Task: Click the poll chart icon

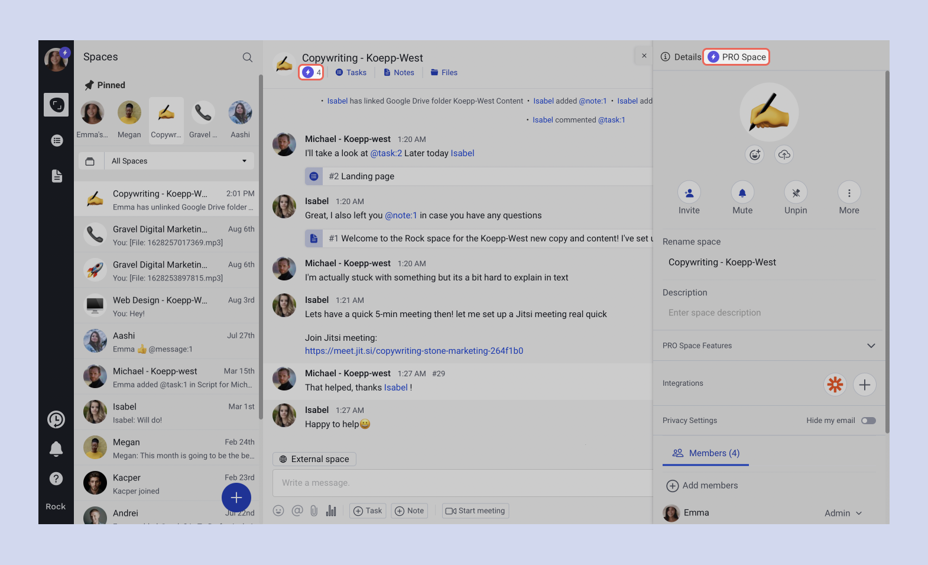Action: pos(331,511)
